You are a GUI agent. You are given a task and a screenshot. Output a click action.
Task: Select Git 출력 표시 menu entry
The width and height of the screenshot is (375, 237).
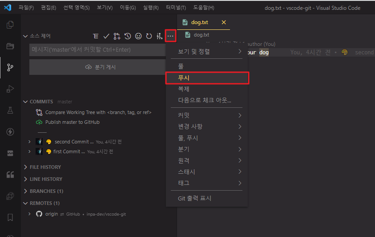tap(207, 198)
